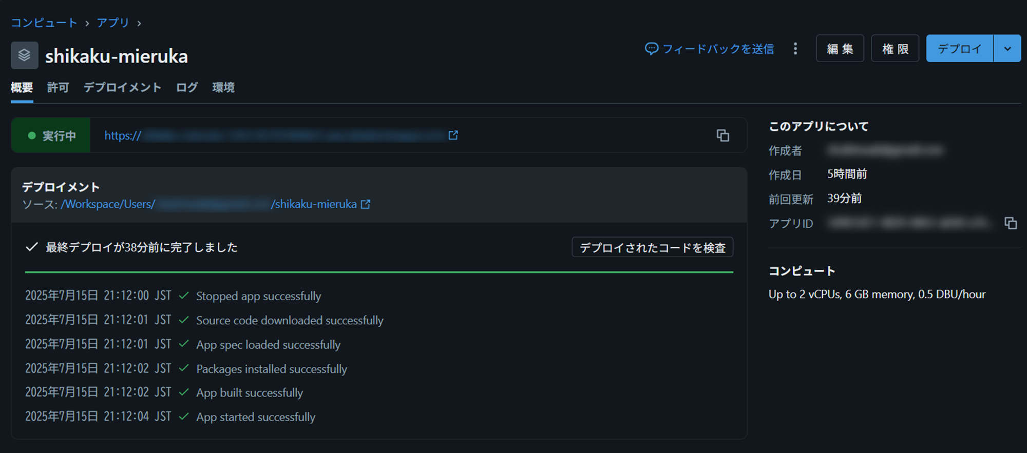The height and width of the screenshot is (453, 1027).
Task: Select 'Stopped app successfully' log line
Action: click(x=258, y=296)
